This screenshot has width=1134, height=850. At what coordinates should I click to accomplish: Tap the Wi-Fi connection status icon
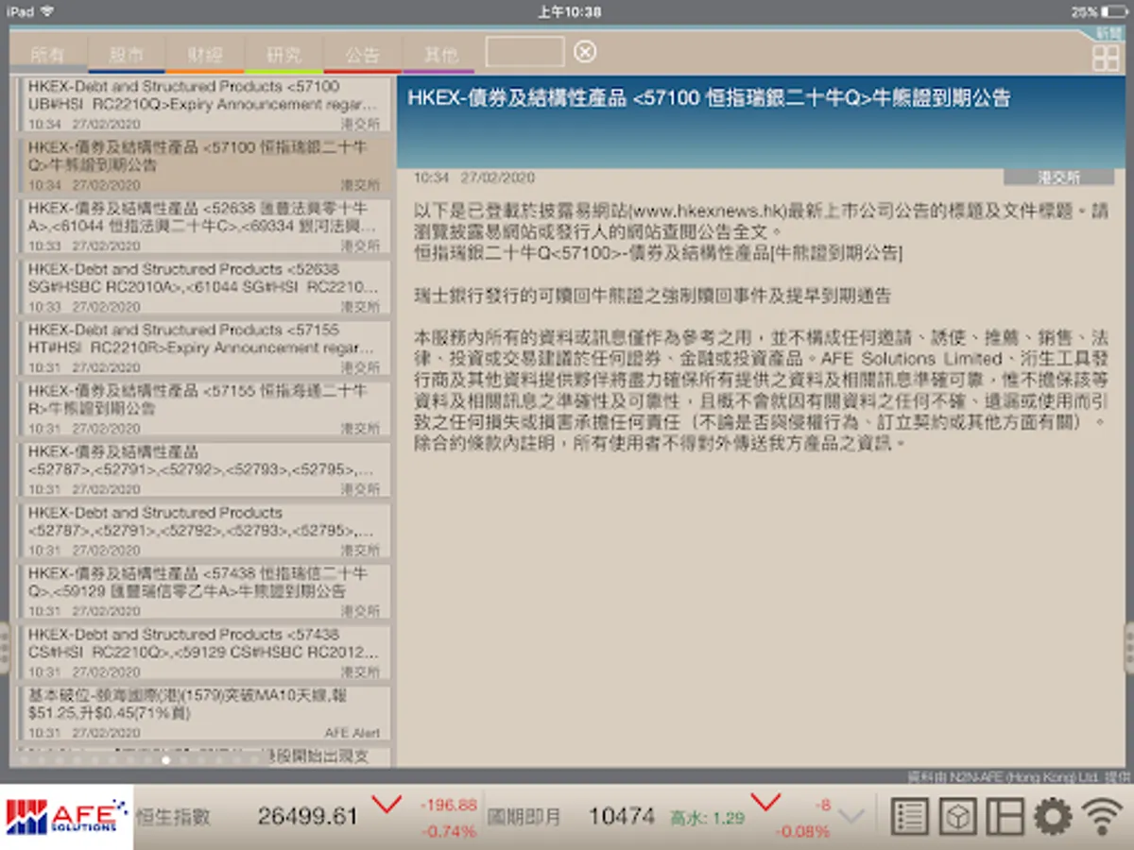point(1102,817)
